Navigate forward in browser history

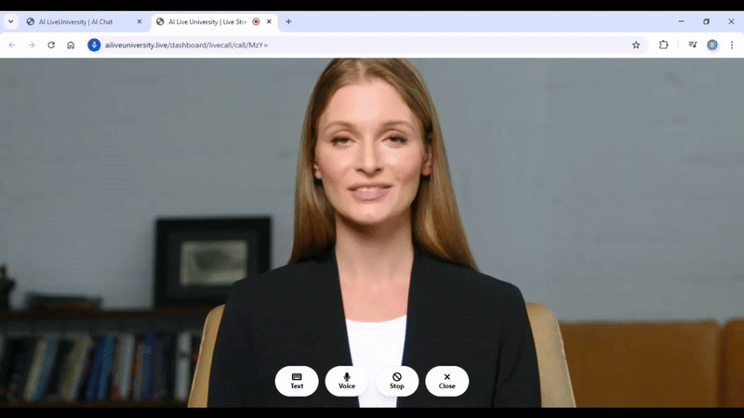pos(32,45)
